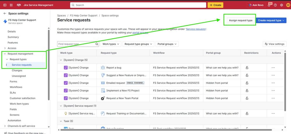The height and width of the screenshot is (134, 291).
Task: Open the Request type groups dropdown
Action: (138, 44)
